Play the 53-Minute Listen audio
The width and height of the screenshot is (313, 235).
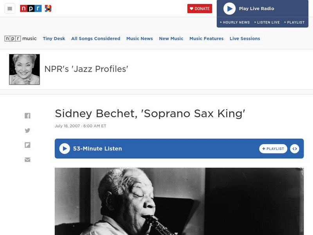click(x=65, y=149)
